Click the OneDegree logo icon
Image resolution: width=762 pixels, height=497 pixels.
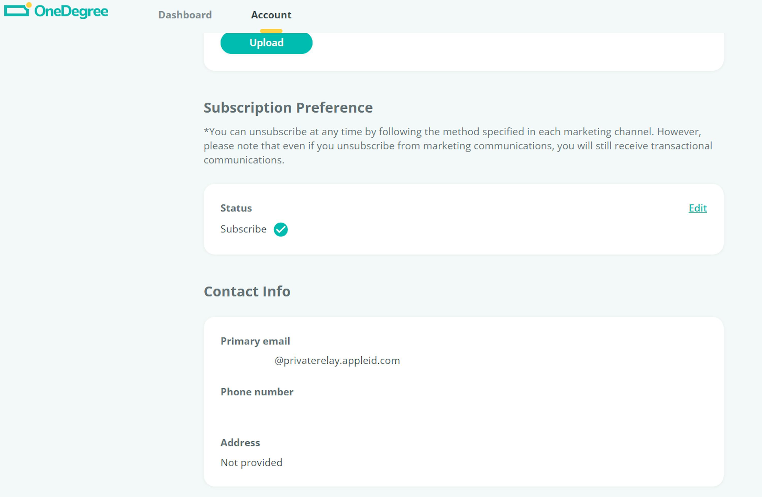(18, 10)
